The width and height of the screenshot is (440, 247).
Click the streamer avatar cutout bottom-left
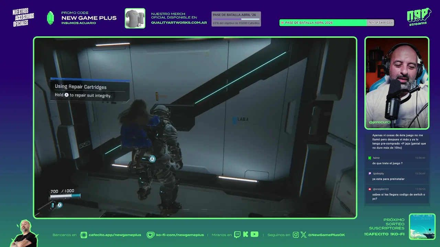coord(25,233)
